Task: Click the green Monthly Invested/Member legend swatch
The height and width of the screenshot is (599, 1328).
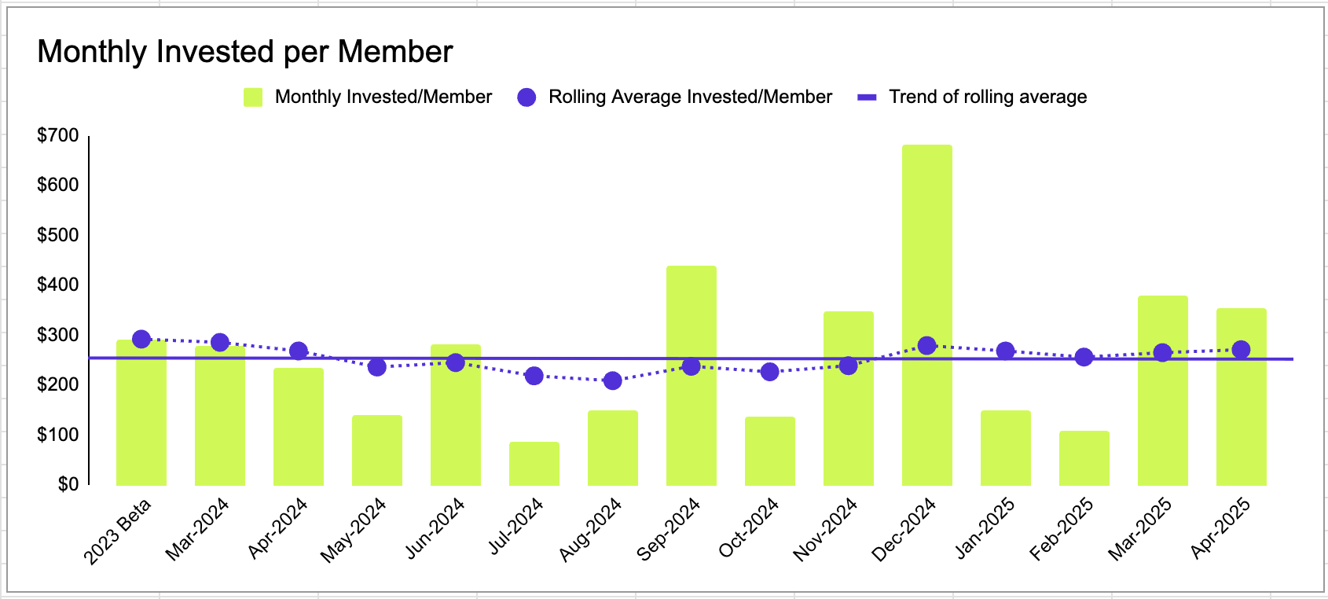Action: point(253,97)
